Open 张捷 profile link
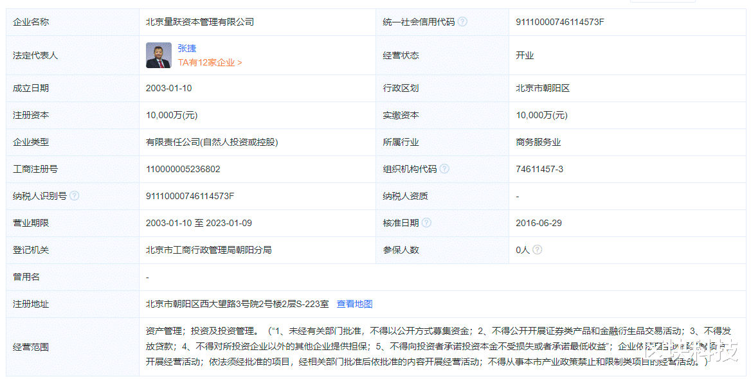 click(187, 48)
